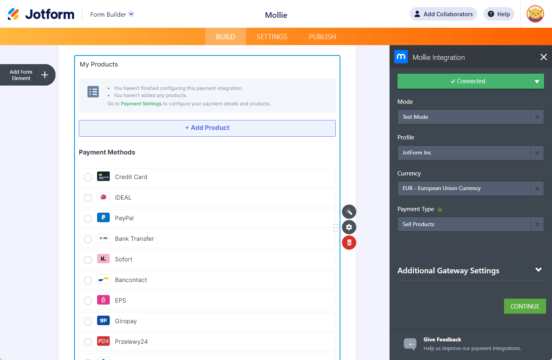
Task: Click the EPS logo icon
Action: pos(103,300)
